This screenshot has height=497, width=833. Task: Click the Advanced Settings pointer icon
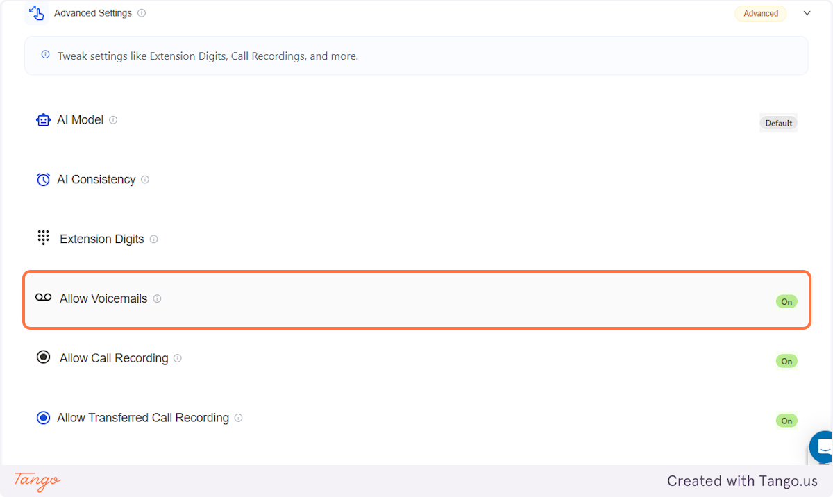[x=37, y=12]
